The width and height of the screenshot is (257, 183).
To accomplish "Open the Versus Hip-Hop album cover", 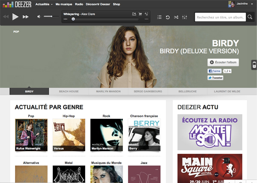I will [69, 135].
